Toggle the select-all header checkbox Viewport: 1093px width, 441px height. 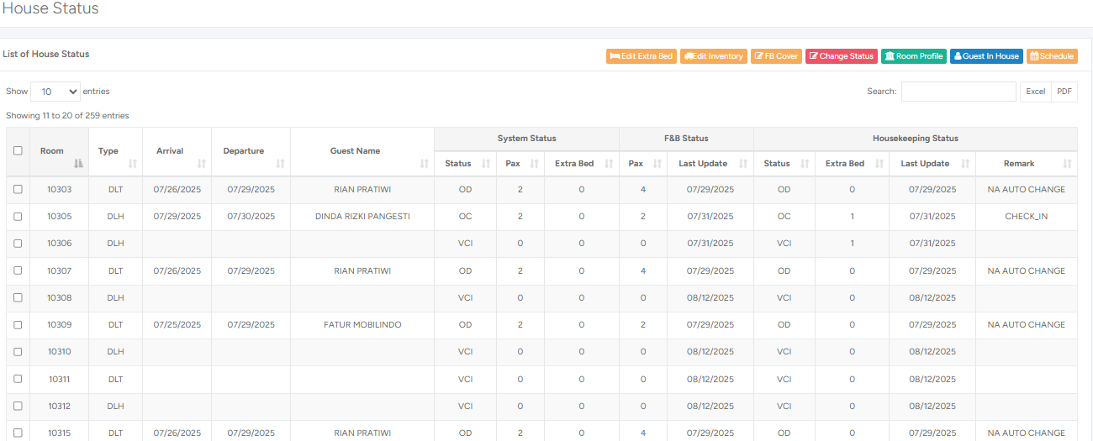click(x=18, y=151)
